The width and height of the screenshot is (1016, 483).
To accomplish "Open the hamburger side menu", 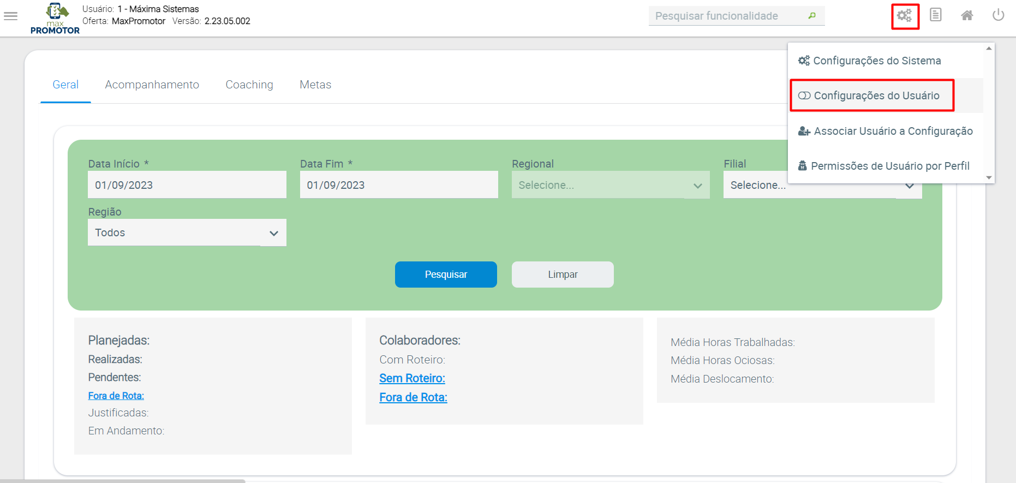I will pos(11,16).
